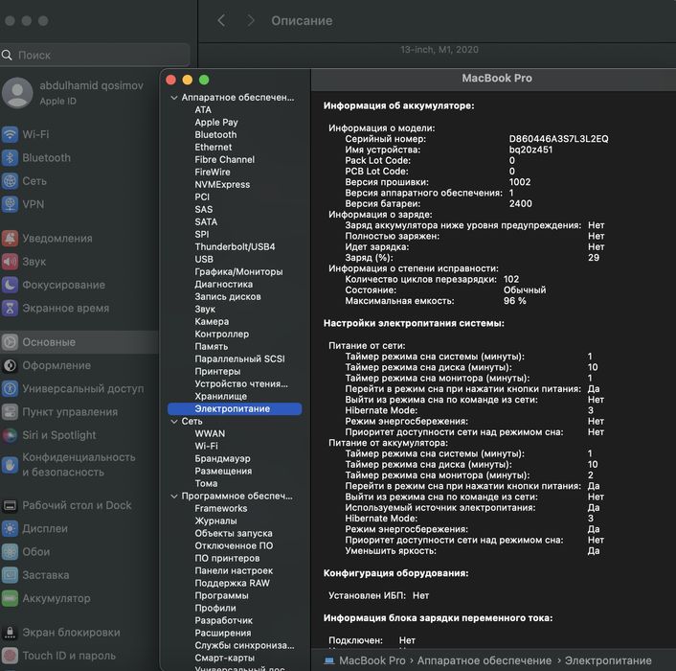Select Thunderbolt/USB4 in hardware list
The width and height of the screenshot is (676, 671).
pyautogui.click(x=235, y=247)
